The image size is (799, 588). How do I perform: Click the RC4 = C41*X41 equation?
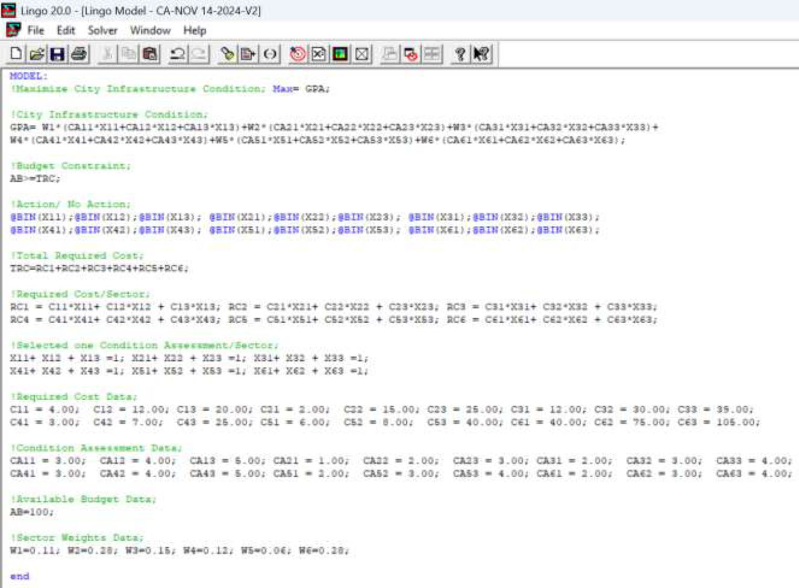115,319
